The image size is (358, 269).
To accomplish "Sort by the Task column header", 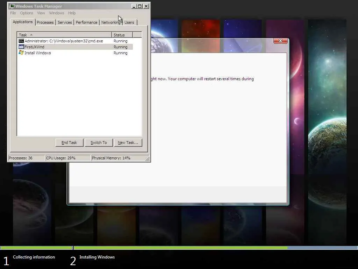I will coord(64,35).
